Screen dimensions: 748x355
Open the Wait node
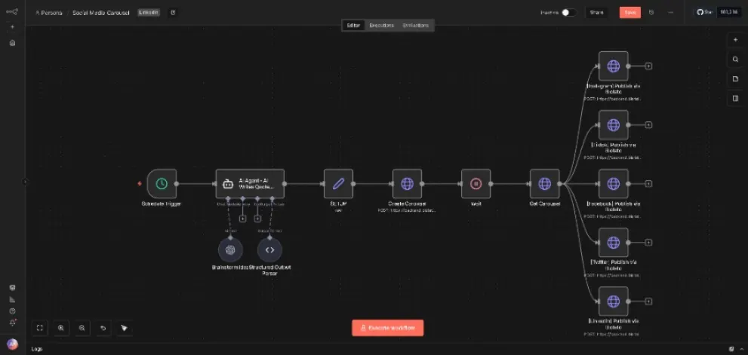pyautogui.click(x=476, y=183)
